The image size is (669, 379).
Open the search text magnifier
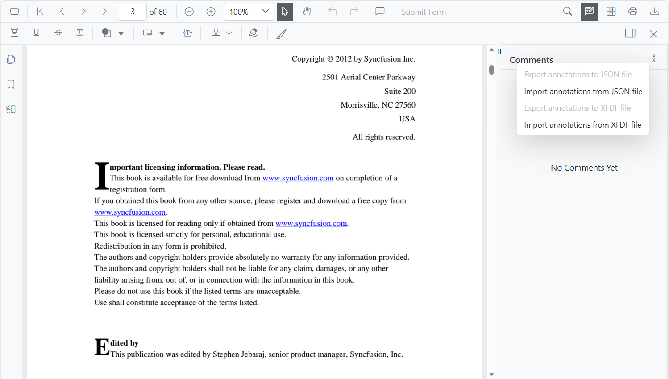[568, 12]
